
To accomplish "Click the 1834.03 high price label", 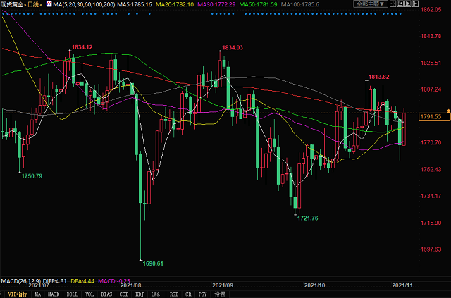I will coord(232,47).
